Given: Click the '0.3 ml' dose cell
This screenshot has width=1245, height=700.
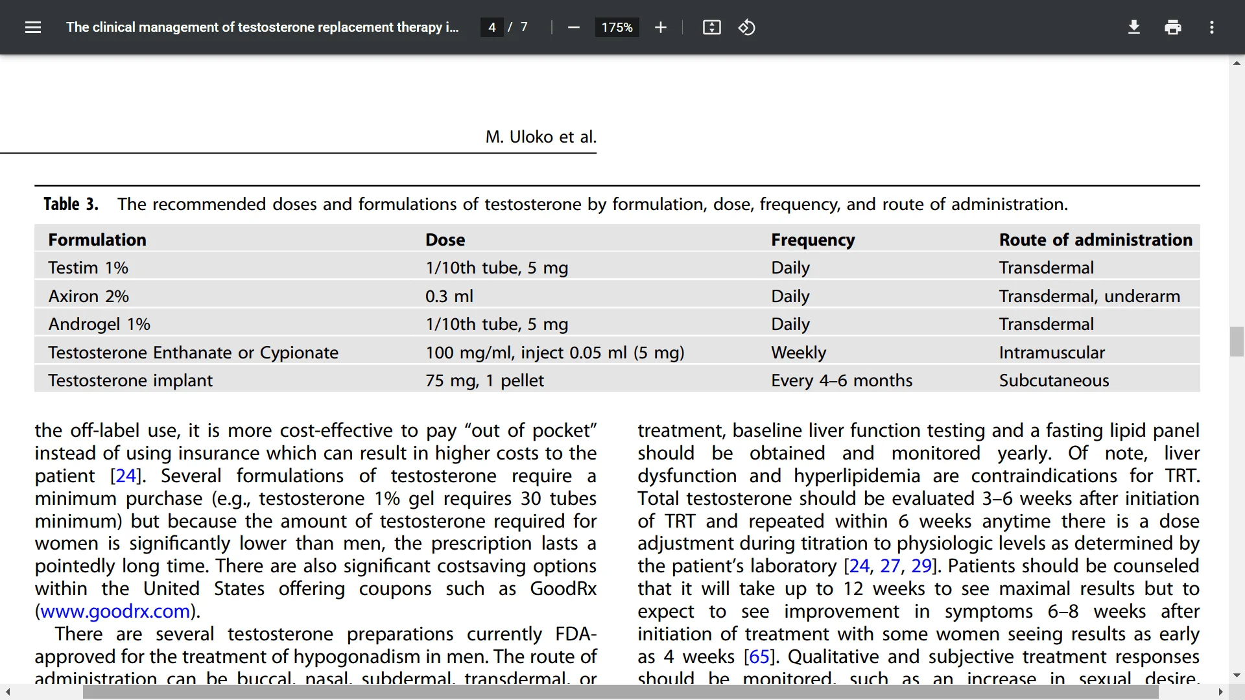Looking at the screenshot, I should [x=449, y=296].
